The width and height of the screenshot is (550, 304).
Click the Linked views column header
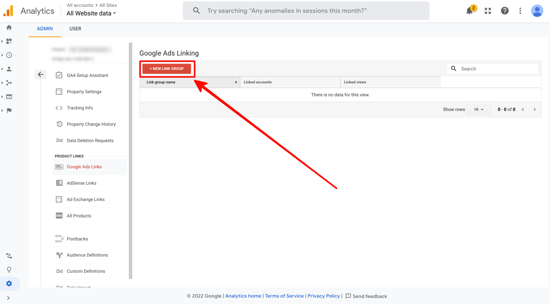pyautogui.click(x=391, y=82)
